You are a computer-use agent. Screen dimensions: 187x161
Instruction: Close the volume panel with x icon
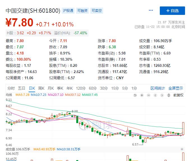182,149
